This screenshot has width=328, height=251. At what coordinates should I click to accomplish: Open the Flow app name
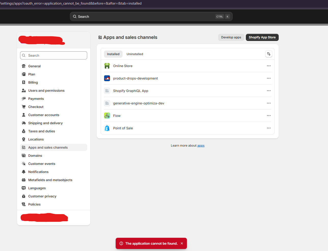coord(117,116)
